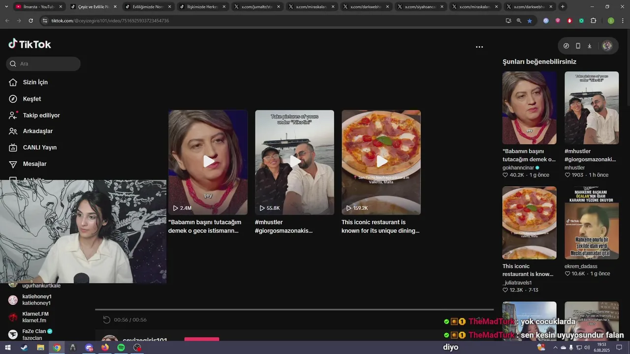The width and height of the screenshot is (630, 354).
Task: Visit the _juliatravels1 profile link
Action: 517,283
